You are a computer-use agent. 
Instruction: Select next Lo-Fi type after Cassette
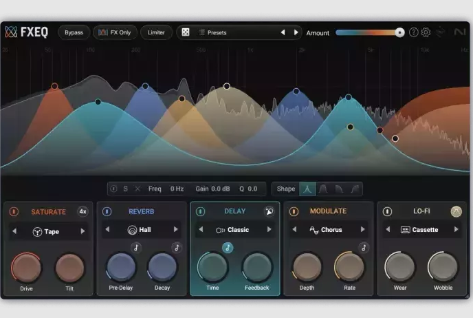click(456, 229)
